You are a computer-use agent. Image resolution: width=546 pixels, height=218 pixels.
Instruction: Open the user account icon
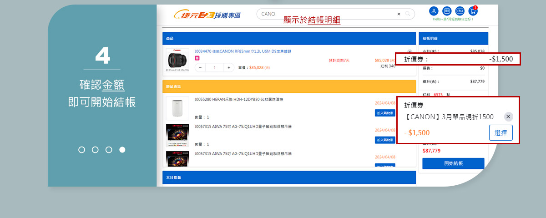[x=434, y=11]
